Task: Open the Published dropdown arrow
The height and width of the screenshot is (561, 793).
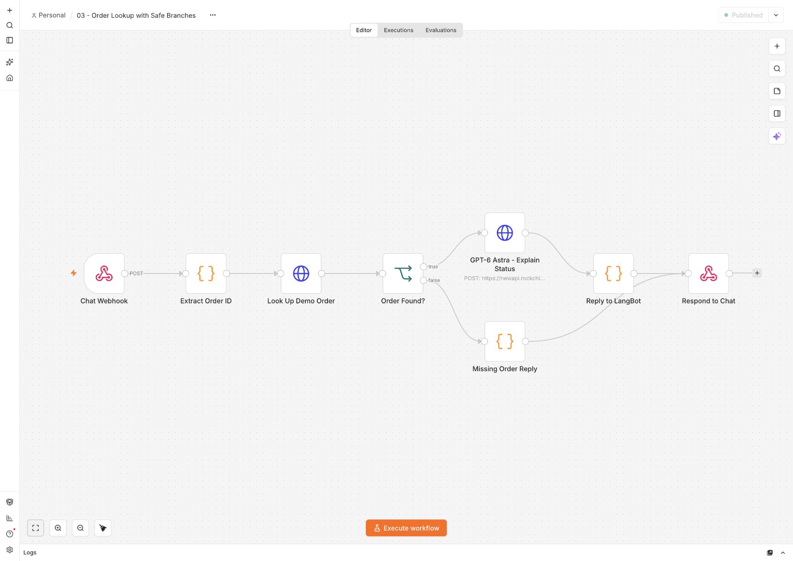Action: point(776,15)
